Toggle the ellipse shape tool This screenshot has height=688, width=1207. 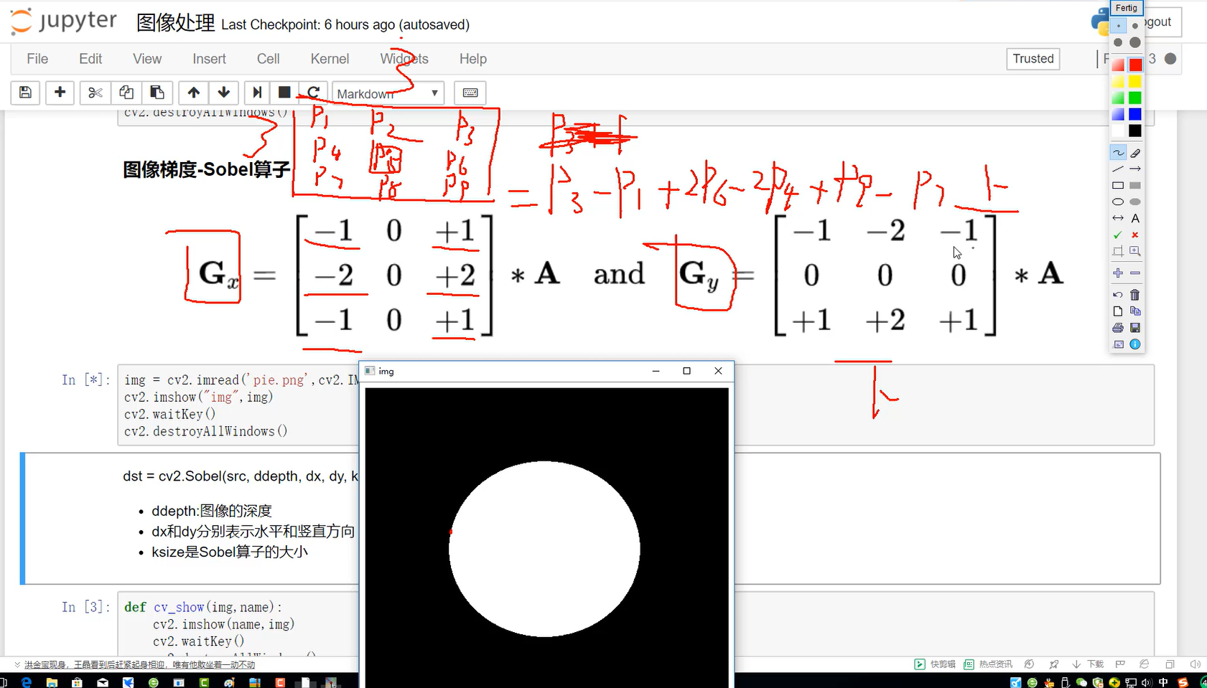coord(1118,202)
